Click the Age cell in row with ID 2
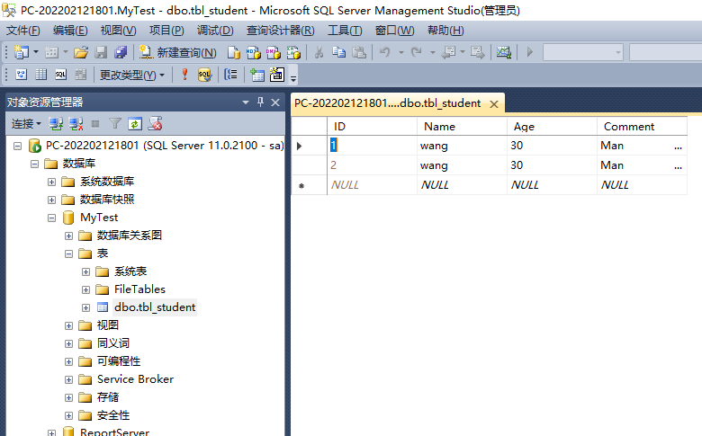The width and height of the screenshot is (702, 436). [552, 165]
